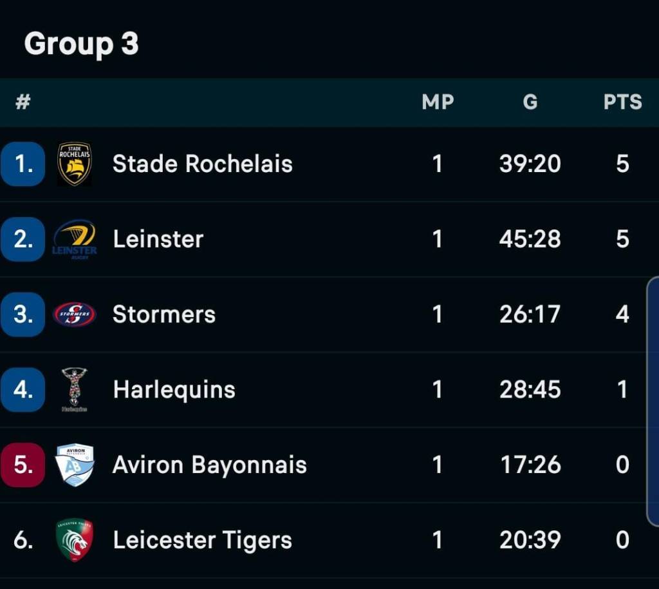Screen dimensions: 659x589
Task: Click the Leinster Rugby logo
Action: (75, 239)
